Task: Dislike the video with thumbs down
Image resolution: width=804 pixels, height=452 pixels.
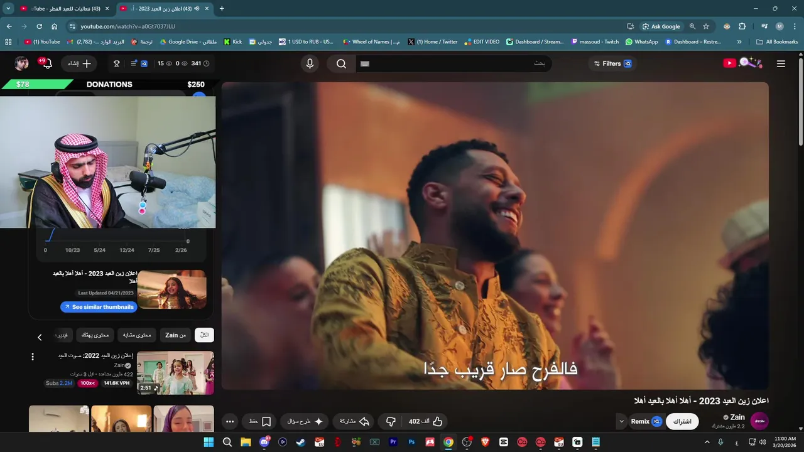Action: pyautogui.click(x=391, y=421)
